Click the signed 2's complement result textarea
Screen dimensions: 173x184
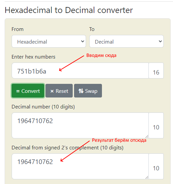tap(80, 166)
